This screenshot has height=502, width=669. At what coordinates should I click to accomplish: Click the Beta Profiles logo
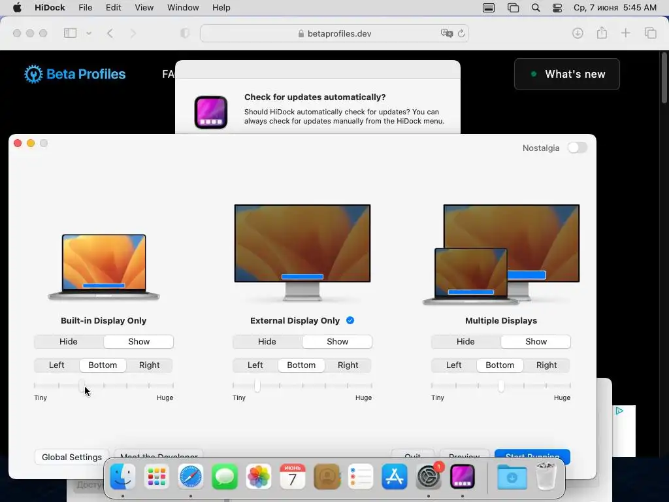point(75,75)
